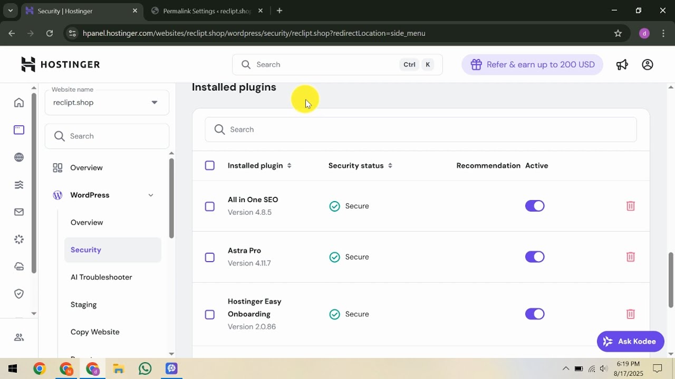675x379 pixels.
Task: Open the spinner dots icon in left rail
Action: (x=19, y=239)
